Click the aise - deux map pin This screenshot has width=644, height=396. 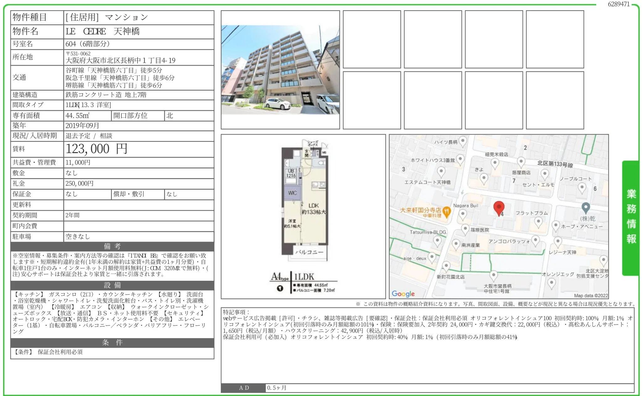tap(432, 257)
